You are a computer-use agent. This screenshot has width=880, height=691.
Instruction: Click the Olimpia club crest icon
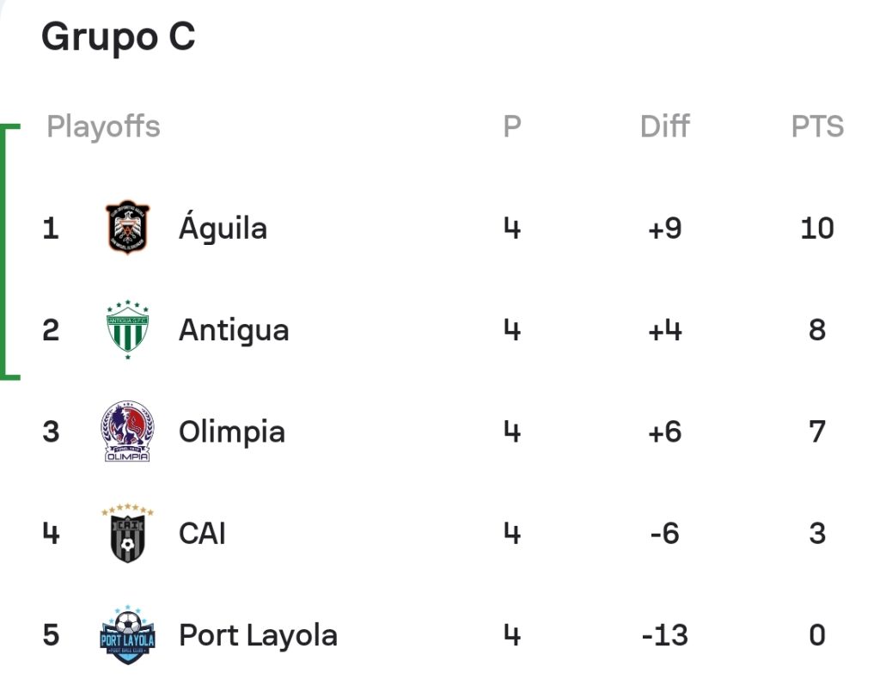click(x=127, y=431)
